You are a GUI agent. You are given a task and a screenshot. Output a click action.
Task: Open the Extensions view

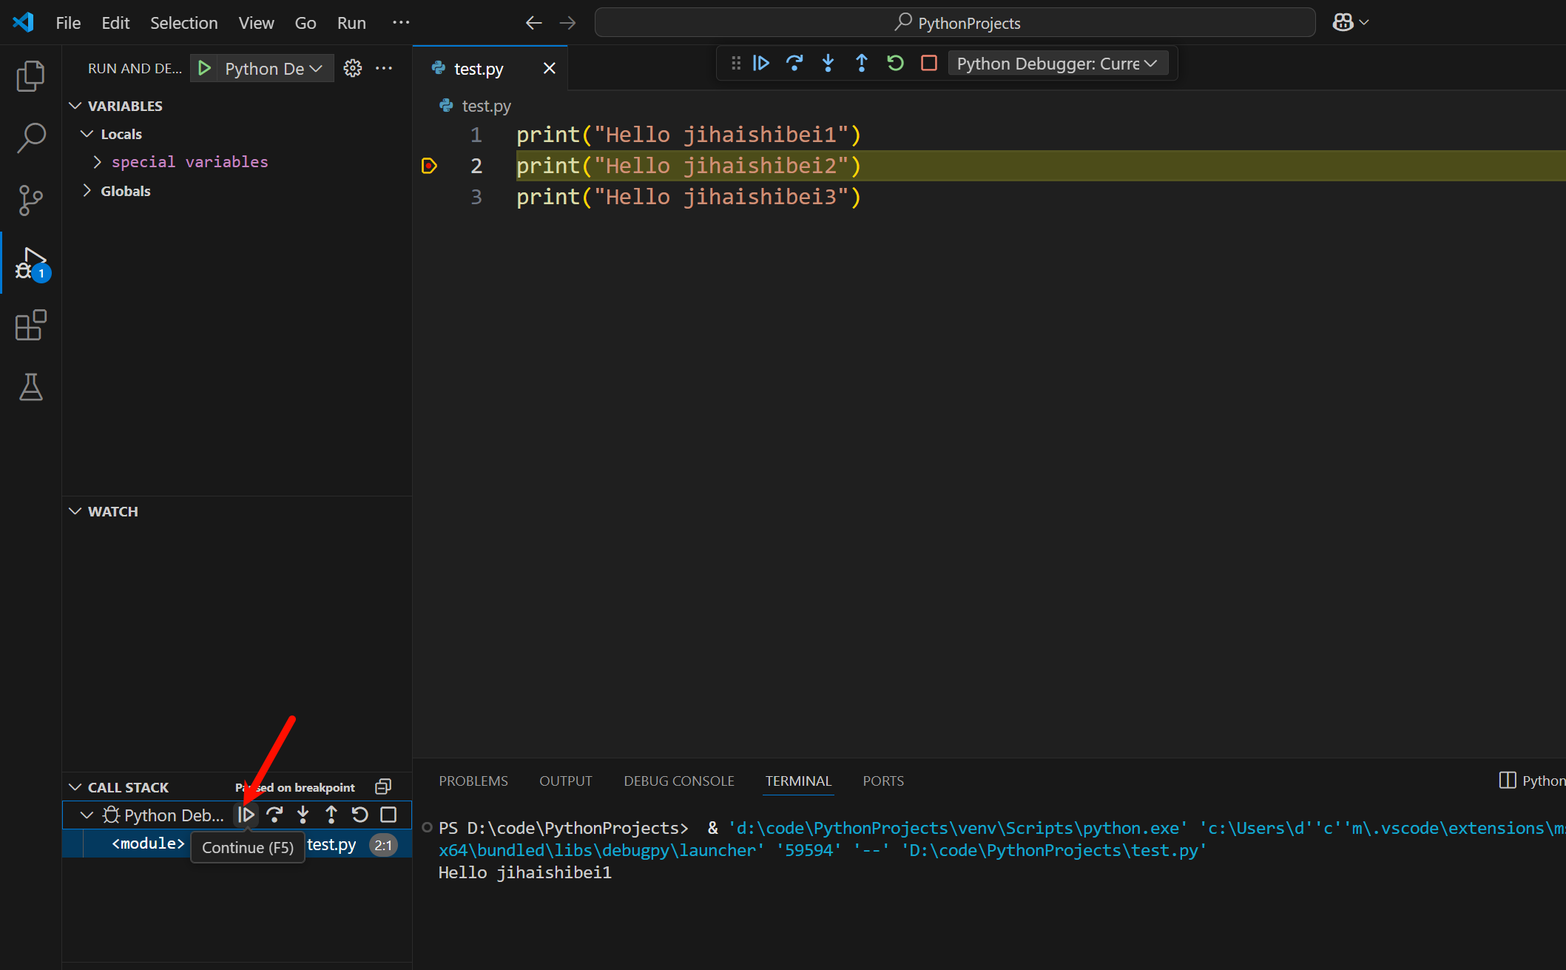(x=30, y=326)
